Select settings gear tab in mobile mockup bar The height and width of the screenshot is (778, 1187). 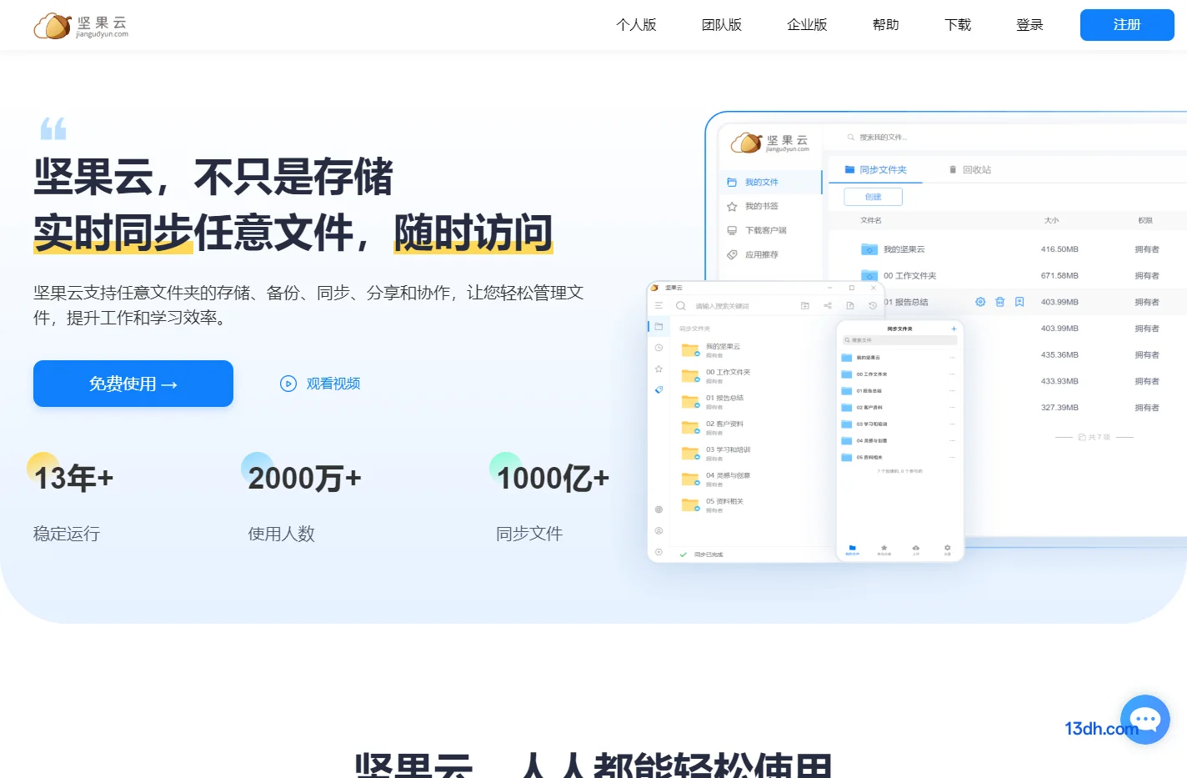[x=947, y=550]
